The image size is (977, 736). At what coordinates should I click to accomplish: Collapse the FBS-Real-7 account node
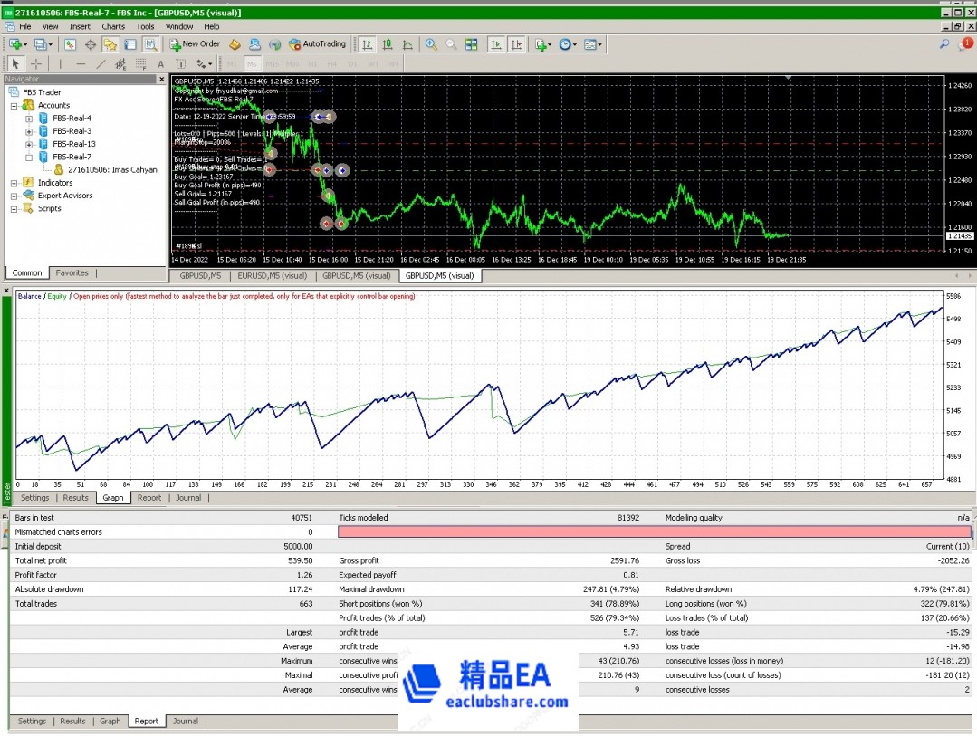click(29, 157)
